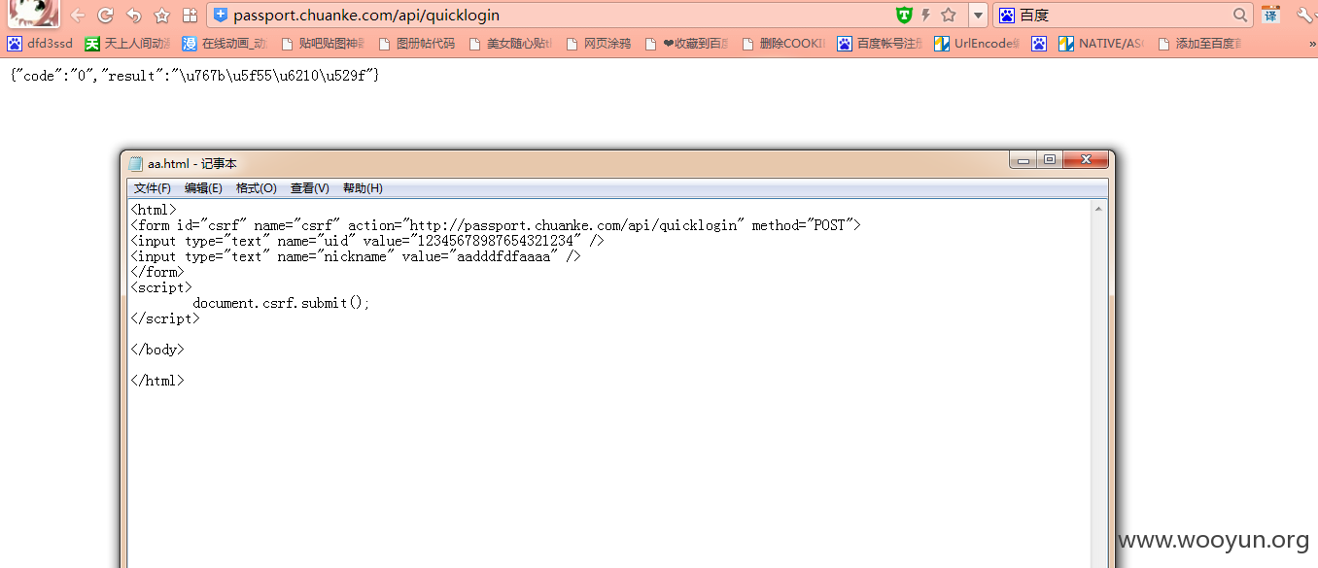Open the 百度帐号注册 bookmark
This screenshot has height=568, width=1318.
[880, 44]
